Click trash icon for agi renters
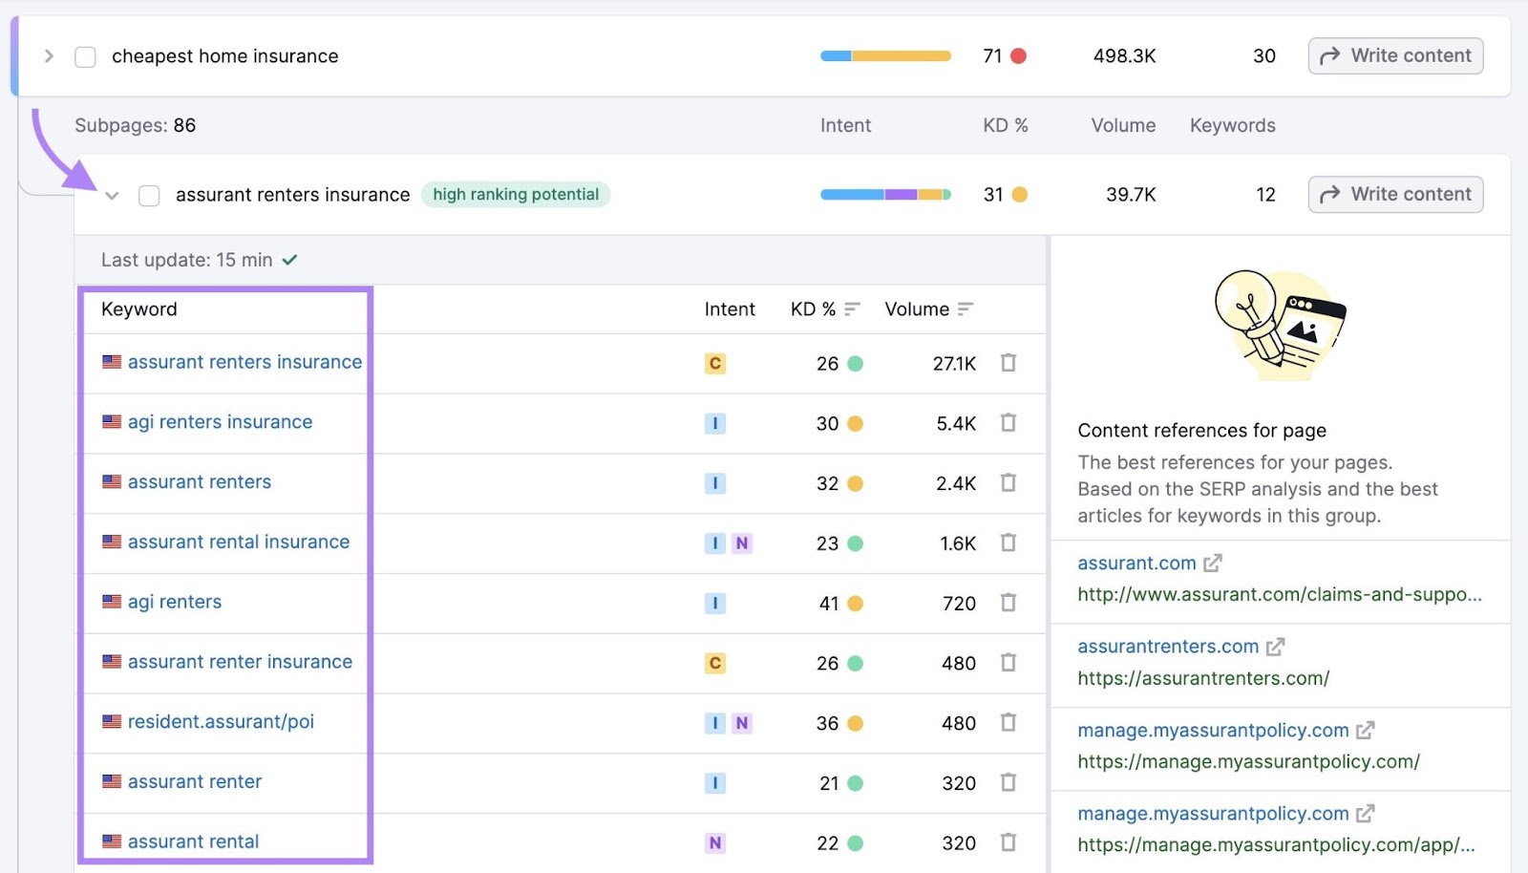1528x873 pixels. click(x=1008, y=603)
